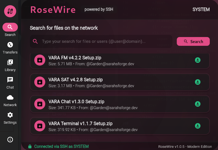Download VARA SAT v4.2.8 Setup.zip

tap(197, 82)
